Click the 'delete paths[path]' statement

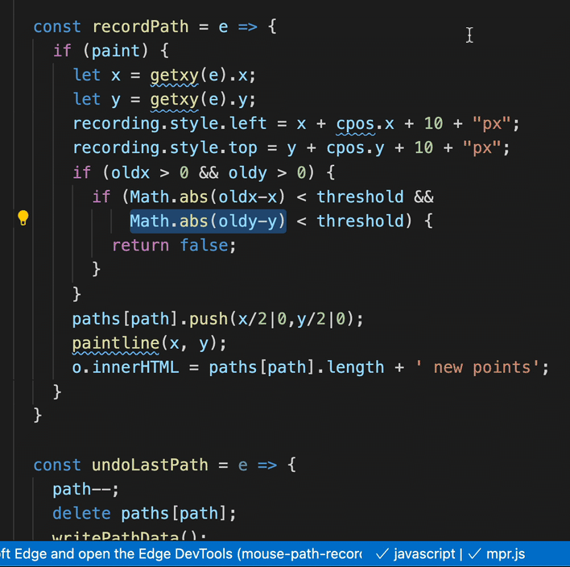(x=145, y=513)
